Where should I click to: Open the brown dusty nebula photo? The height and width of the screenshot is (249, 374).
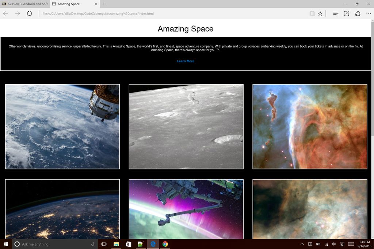[310, 209]
